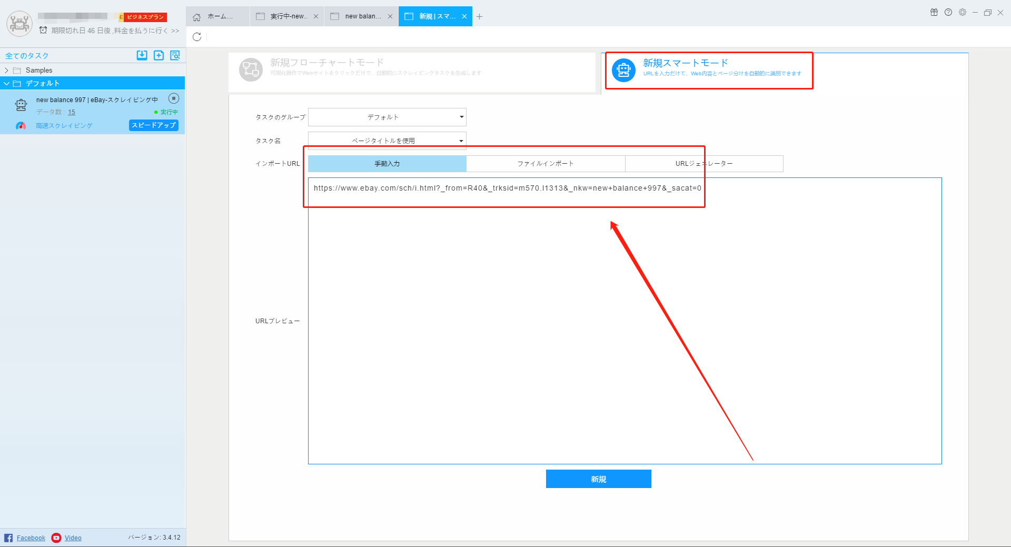
Task: Click the 料金を払うに行く link
Action: pos(147,31)
